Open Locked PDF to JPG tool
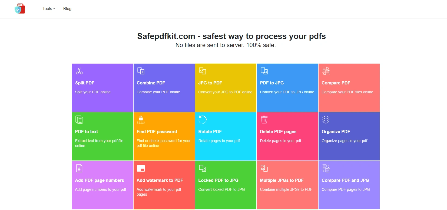The image size is (447, 210). point(218,180)
